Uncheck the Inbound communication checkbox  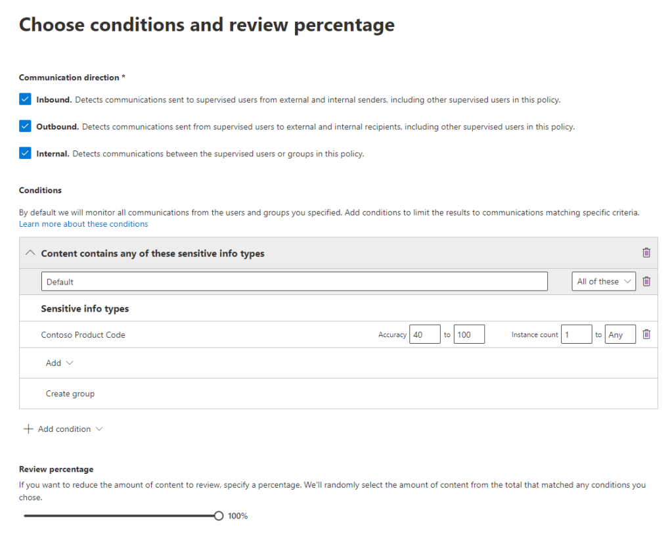(x=25, y=100)
